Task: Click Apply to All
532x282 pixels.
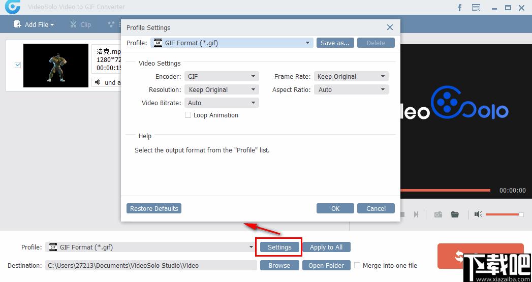Action: (326, 247)
